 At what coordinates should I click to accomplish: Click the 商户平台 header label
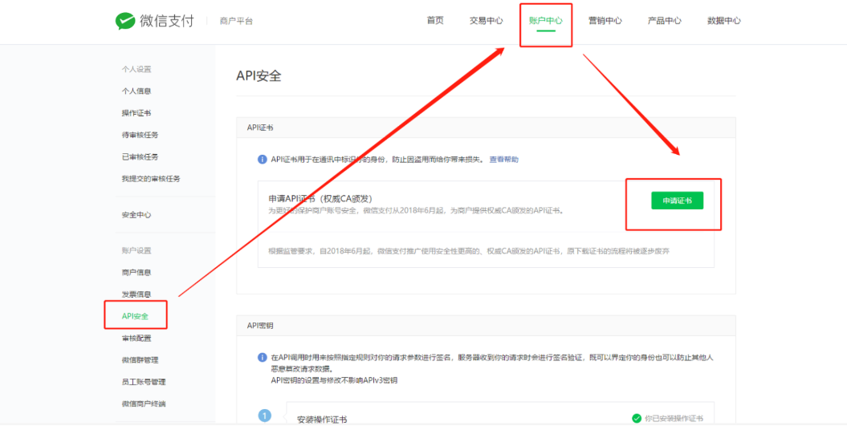[x=236, y=21]
